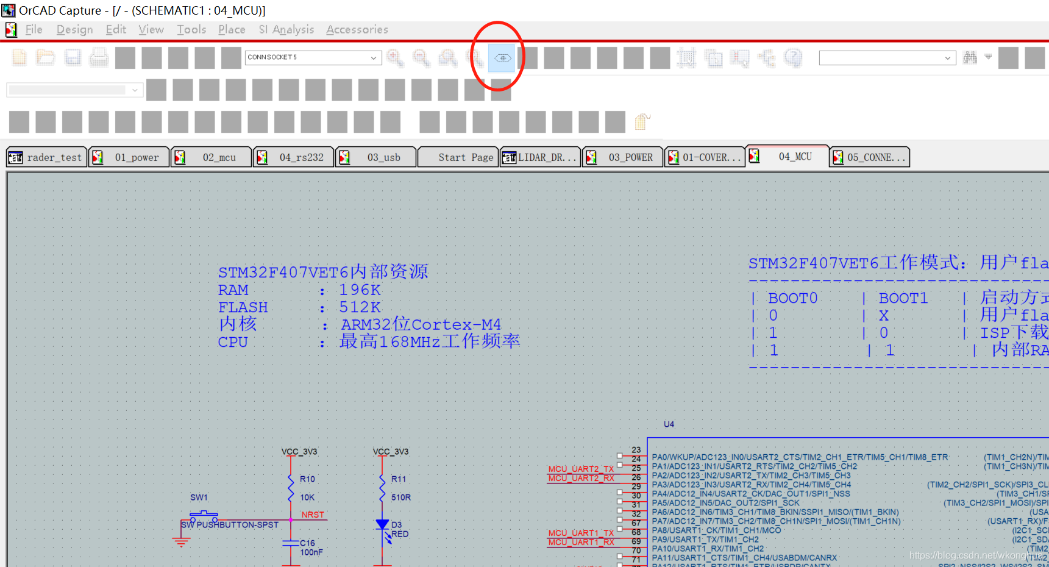Switch to the LIDAR_DR... tab
Viewport: 1049px width, 567px height.
541,157
